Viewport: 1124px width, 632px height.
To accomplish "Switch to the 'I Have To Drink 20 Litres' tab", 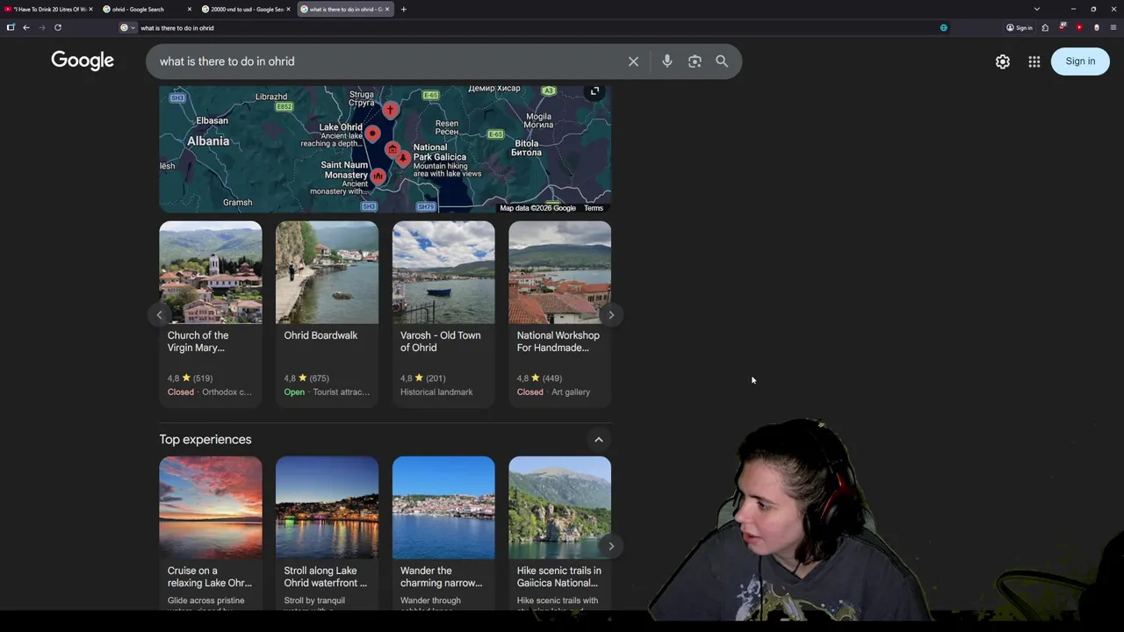I will coord(47,9).
